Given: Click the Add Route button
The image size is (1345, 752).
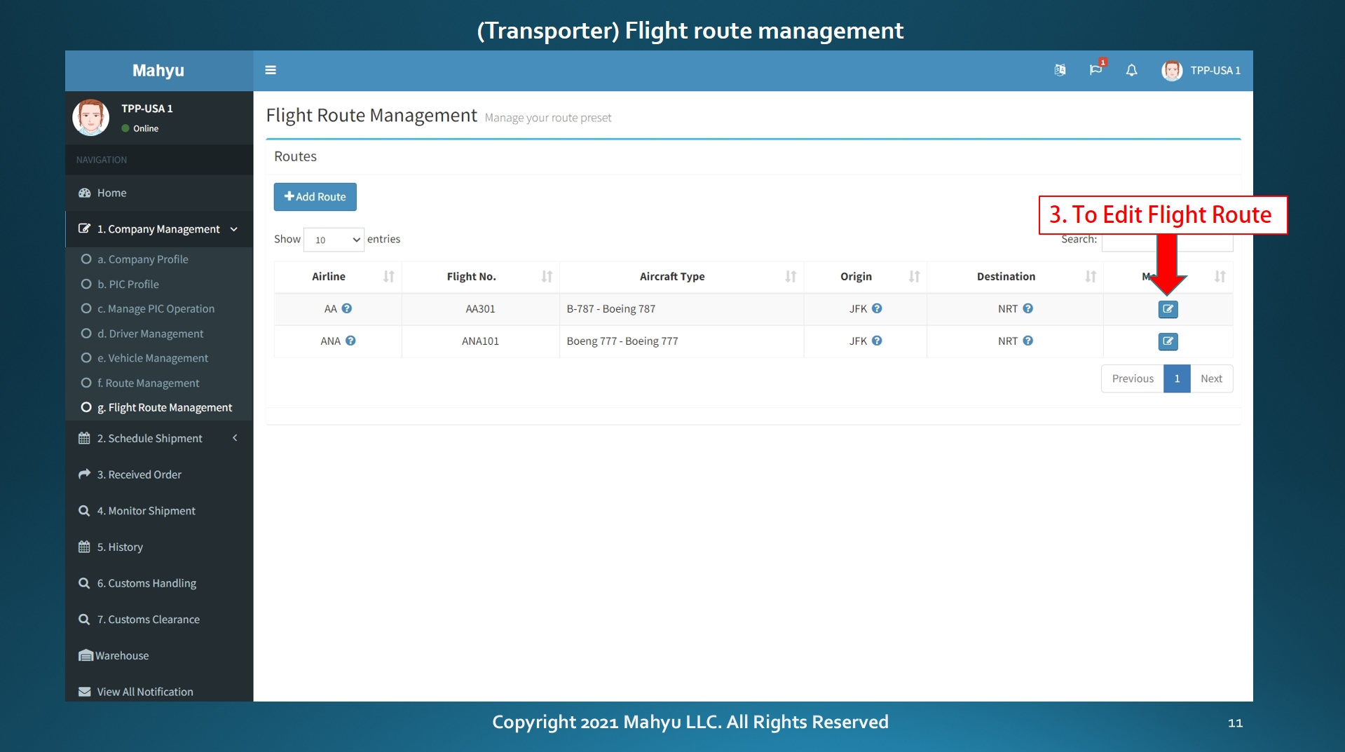Looking at the screenshot, I should [315, 197].
